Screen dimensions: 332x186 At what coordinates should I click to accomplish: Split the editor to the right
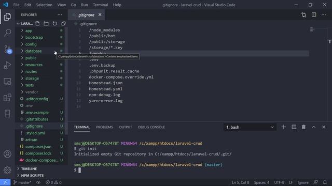[x=314, y=15]
